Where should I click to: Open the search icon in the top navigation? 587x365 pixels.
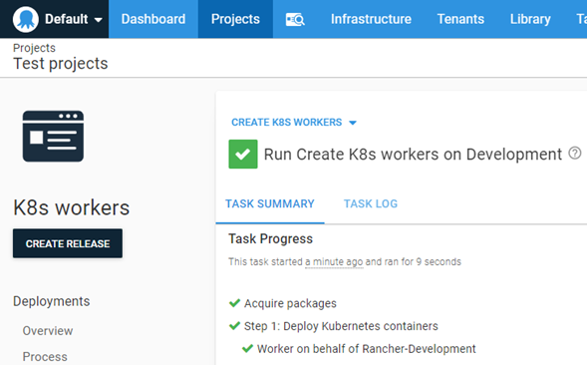pos(295,19)
